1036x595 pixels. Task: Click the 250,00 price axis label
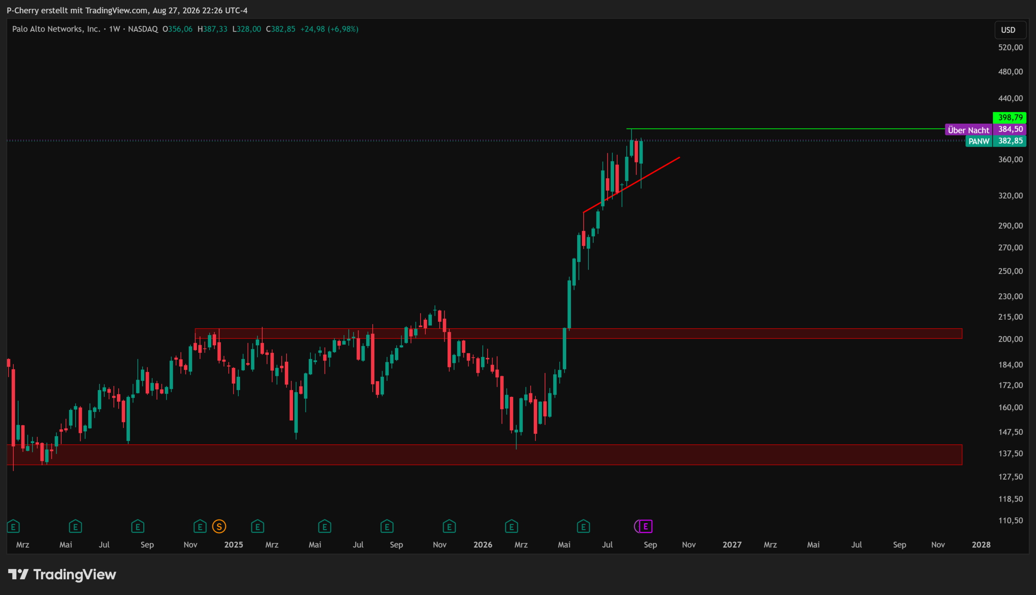coord(1010,271)
